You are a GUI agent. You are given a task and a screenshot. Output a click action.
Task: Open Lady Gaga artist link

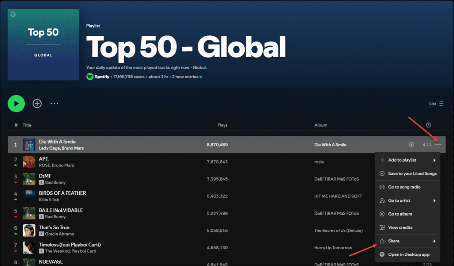pyautogui.click(x=49, y=148)
